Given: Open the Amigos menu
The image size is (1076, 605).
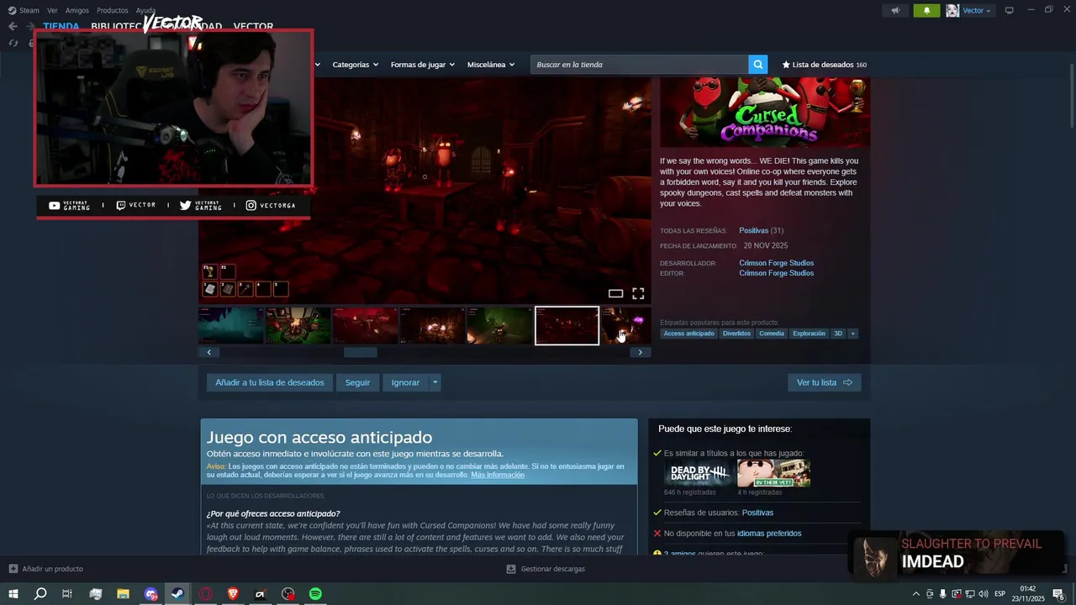Looking at the screenshot, I should point(77,11).
